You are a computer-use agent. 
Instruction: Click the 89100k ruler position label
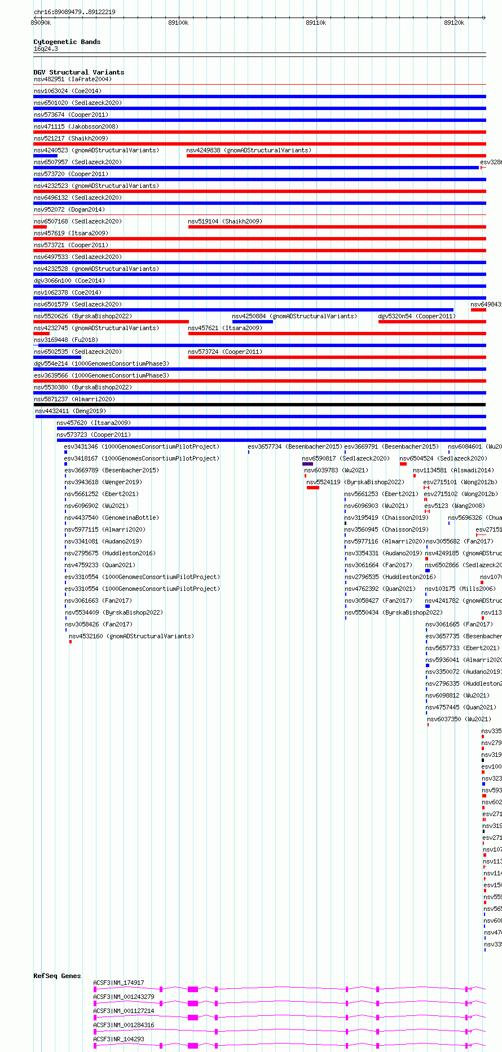point(178,23)
